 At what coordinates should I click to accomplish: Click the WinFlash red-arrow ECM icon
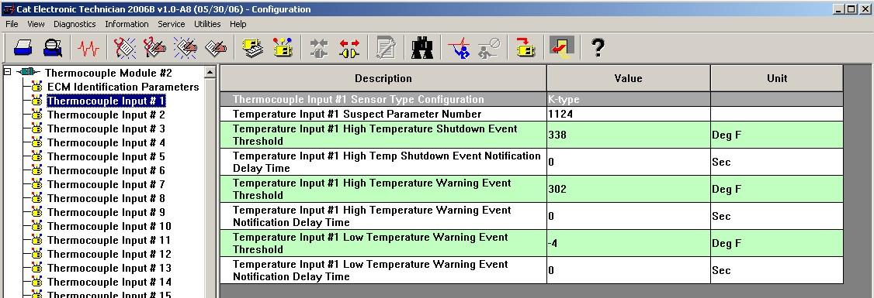525,48
